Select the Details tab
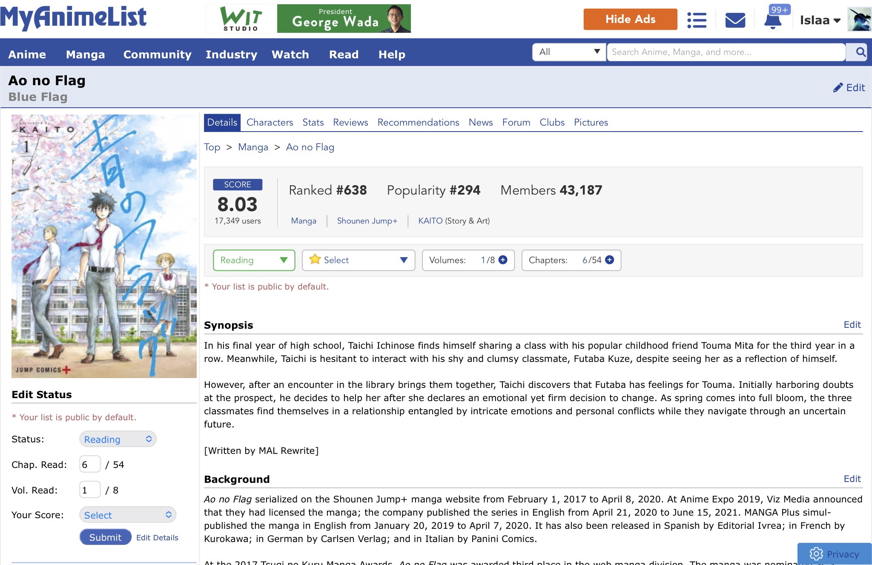 click(222, 123)
